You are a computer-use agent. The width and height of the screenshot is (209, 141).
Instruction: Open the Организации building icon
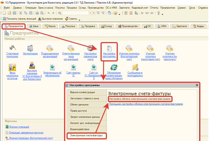click(x=30, y=48)
